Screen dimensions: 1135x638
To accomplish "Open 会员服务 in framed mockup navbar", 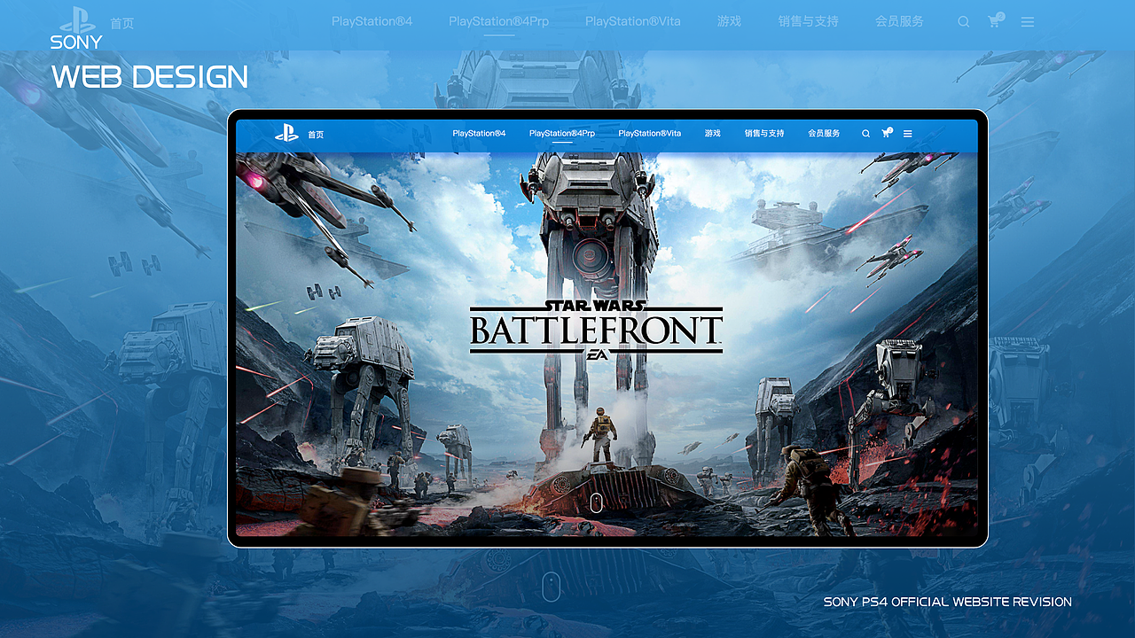I will coord(824,133).
